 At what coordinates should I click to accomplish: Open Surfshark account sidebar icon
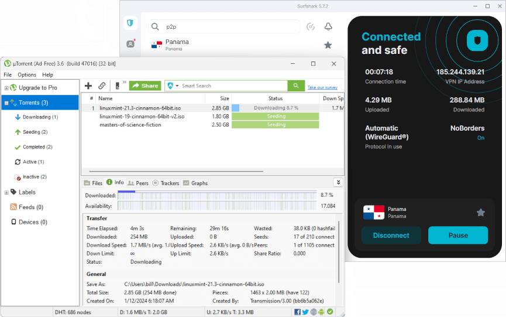coord(130,43)
